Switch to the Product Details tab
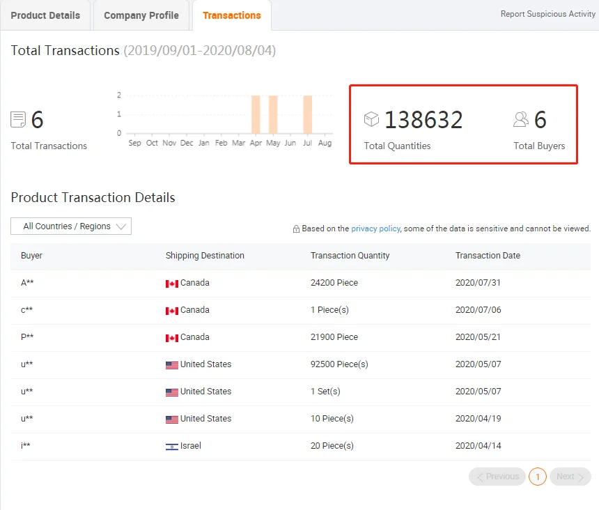The image size is (599, 510). (x=45, y=15)
